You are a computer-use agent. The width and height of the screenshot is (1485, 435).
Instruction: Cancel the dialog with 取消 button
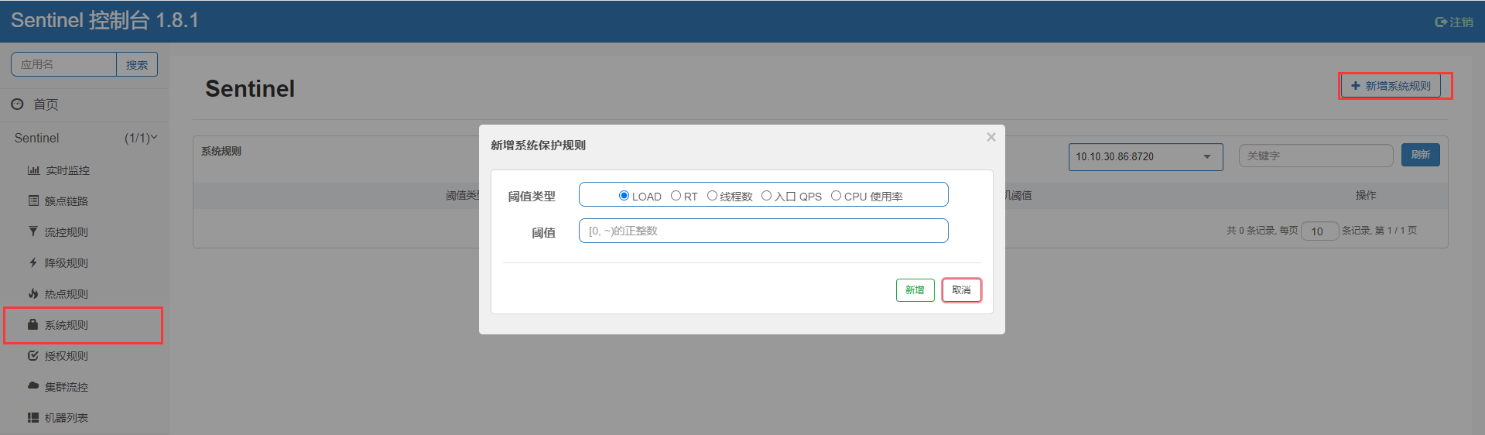961,290
